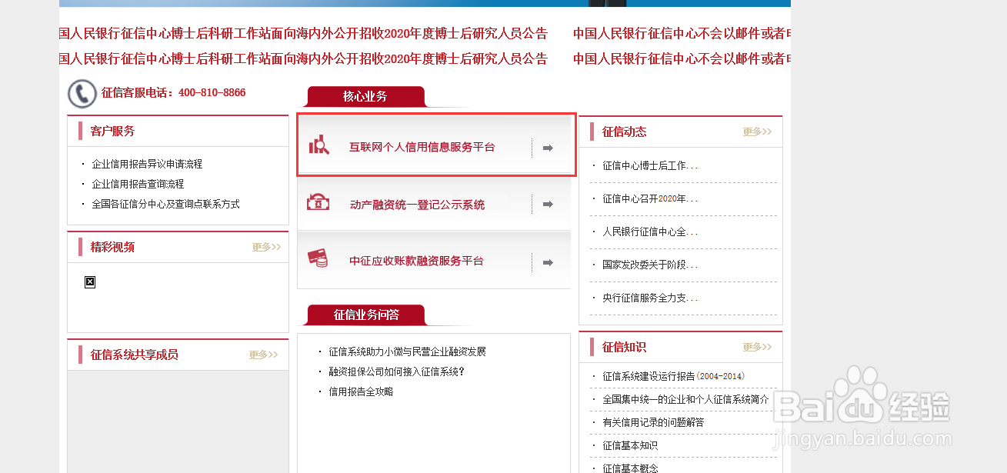Open news item 国家发改委关于阶段...
This screenshot has width=1007, height=473.
(x=650, y=265)
